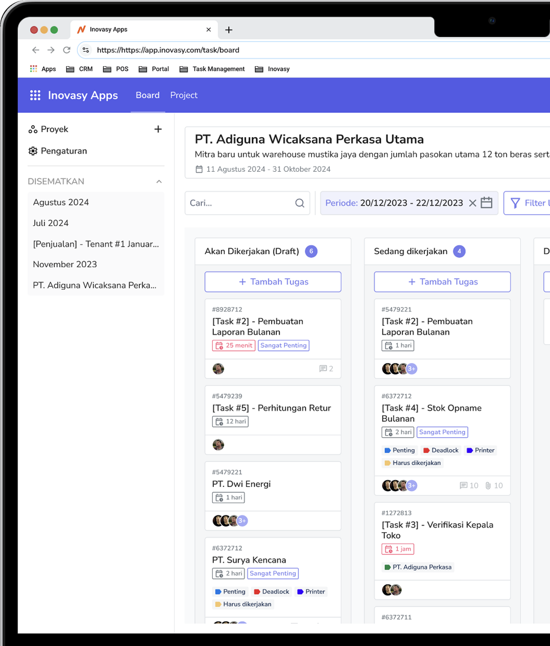Collapse the DISEMATKAN section chevron
This screenshot has width=550, height=646.
(159, 181)
